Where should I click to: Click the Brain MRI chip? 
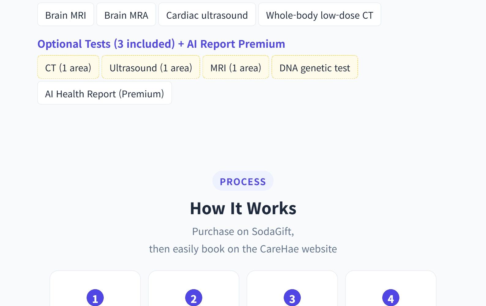click(65, 15)
